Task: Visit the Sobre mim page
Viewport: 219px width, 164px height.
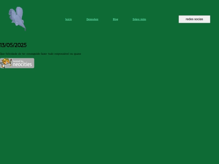Action: 139,19
